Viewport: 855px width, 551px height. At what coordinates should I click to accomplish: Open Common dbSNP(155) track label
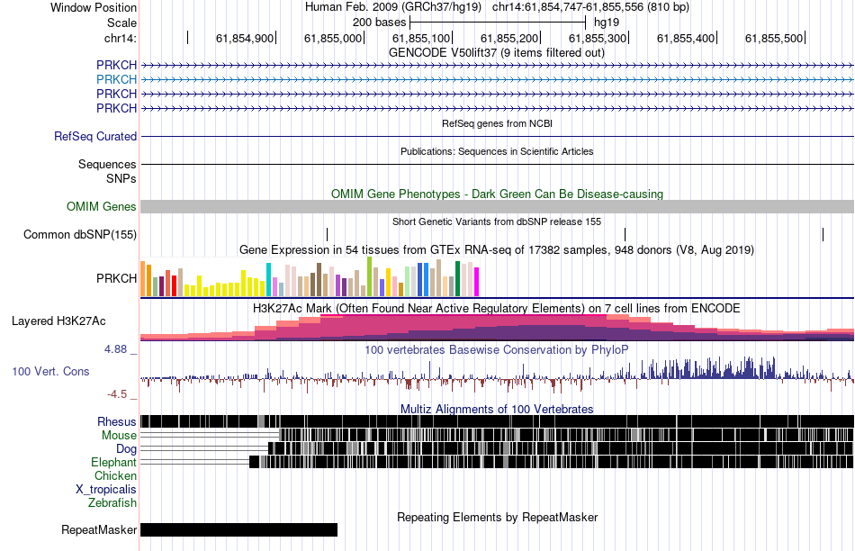80,235
